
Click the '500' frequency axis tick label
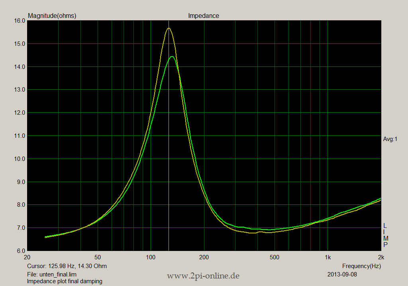[x=275, y=257]
